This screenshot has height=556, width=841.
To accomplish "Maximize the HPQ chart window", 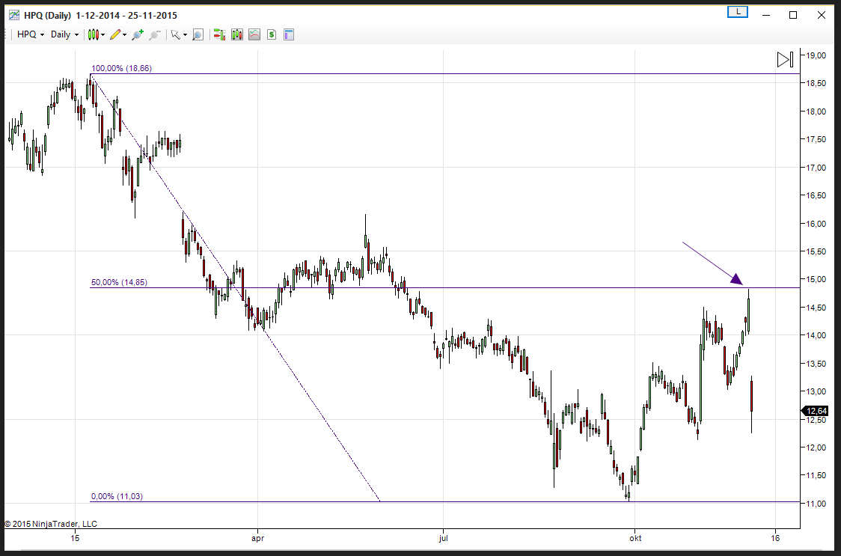I will (x=793, y=15).
